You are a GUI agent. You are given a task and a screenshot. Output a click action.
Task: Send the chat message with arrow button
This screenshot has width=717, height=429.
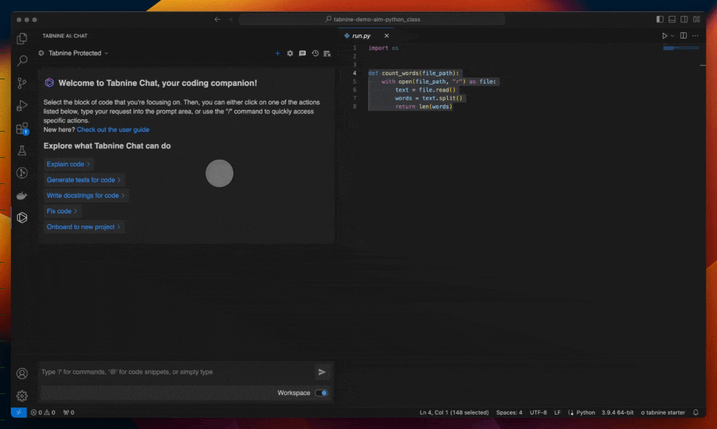[322, 372]
